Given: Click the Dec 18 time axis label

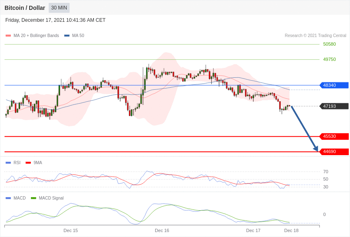Looking at the screenshot, I should pos(291,230).
